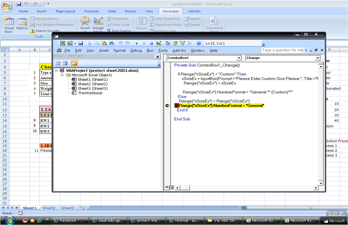Click the View Microsoft Excel icon

point(63,43)
